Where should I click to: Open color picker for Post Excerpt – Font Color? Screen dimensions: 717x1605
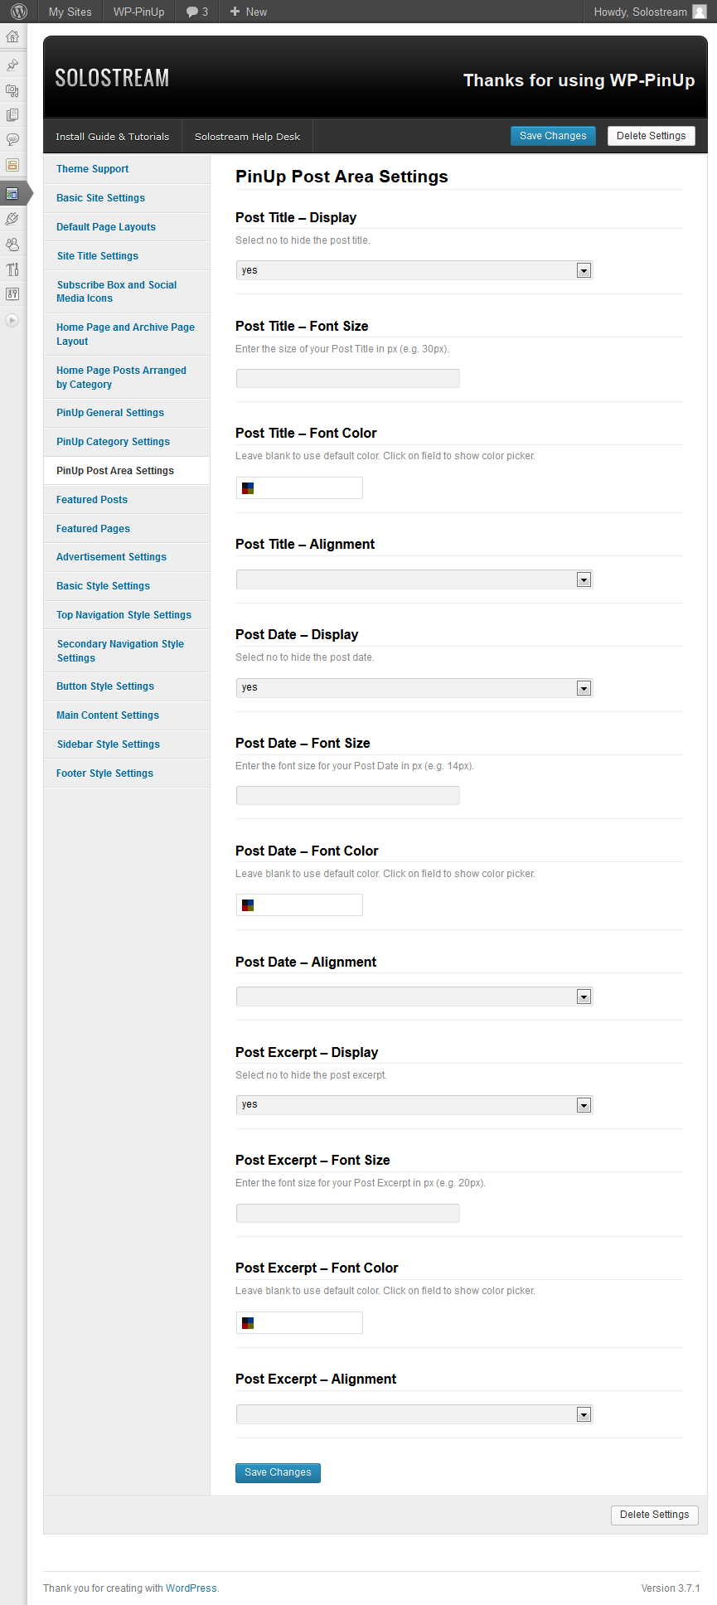click(x=299, y=1323)
